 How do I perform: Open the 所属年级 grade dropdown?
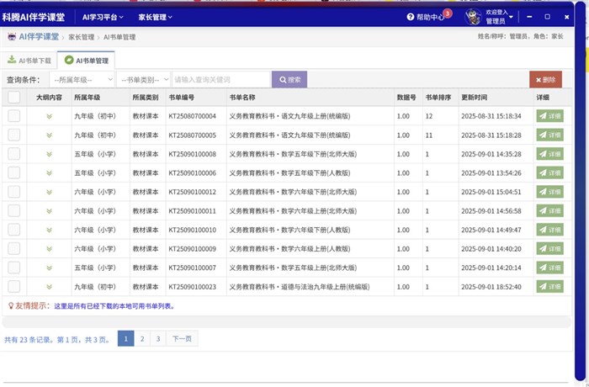pos(81,80)
